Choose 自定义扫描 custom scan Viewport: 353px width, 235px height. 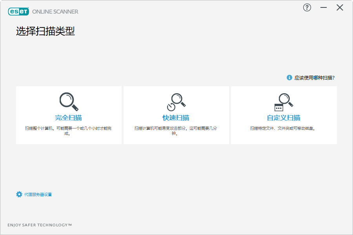point(284,116)
